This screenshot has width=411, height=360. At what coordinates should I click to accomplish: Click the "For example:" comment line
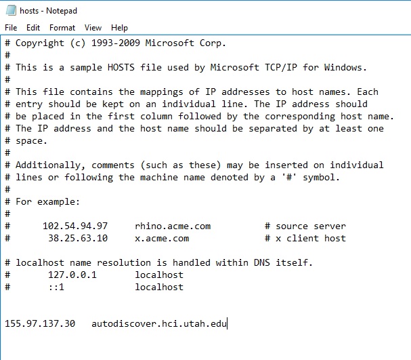coord(42,202)
